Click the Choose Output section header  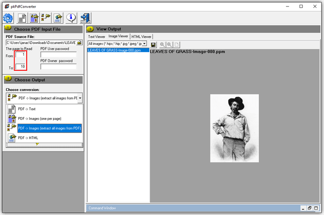[x=43, y=80]
